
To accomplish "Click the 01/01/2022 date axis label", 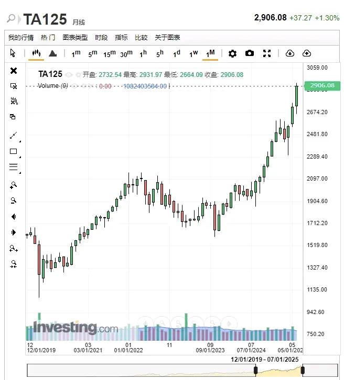I will point(128,350).
